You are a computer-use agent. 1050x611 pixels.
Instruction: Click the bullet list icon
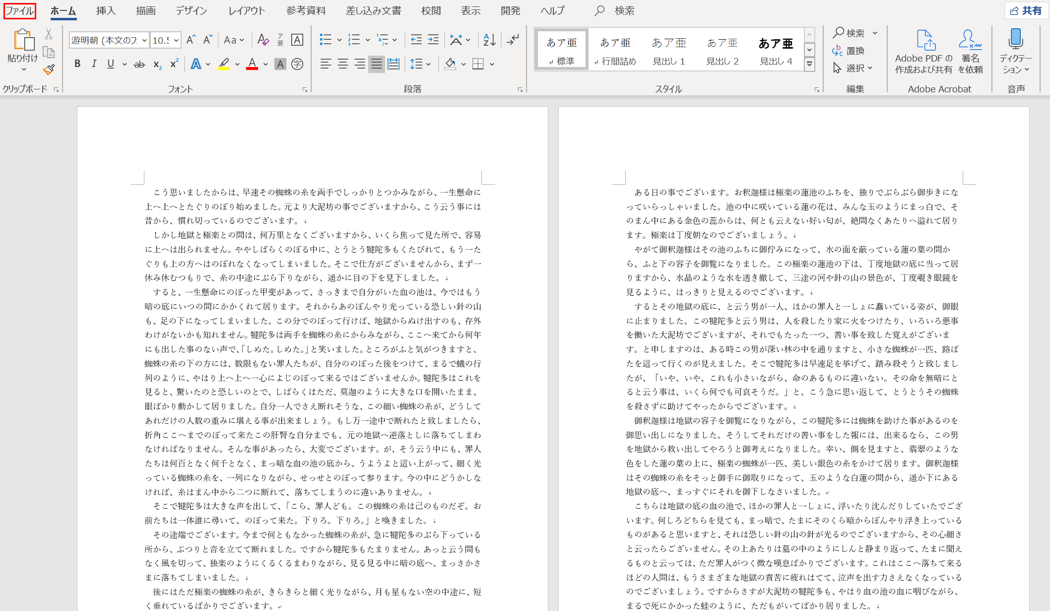(326, 40)
